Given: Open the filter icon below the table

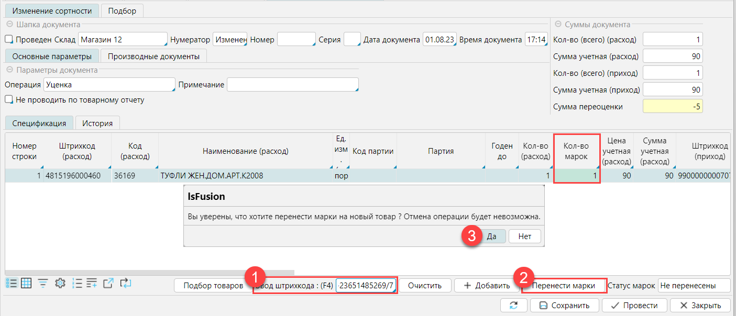Looking at the screenshot, I should tap(43, 283).
